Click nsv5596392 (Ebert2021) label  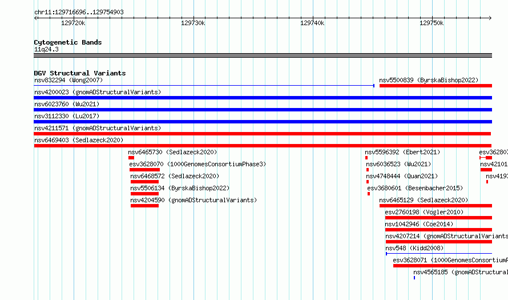(402, 152)
